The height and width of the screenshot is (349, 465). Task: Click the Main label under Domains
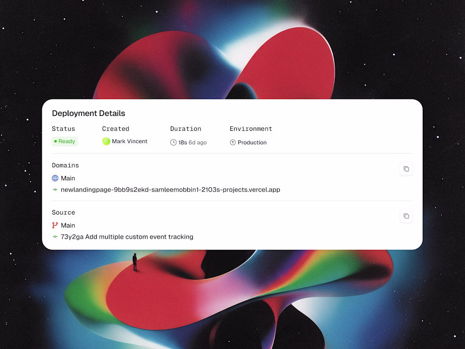[68, 178]
